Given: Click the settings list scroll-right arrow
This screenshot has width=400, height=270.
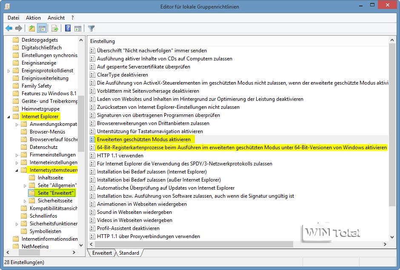Looking at the screenshot, I should pos(385,244).
